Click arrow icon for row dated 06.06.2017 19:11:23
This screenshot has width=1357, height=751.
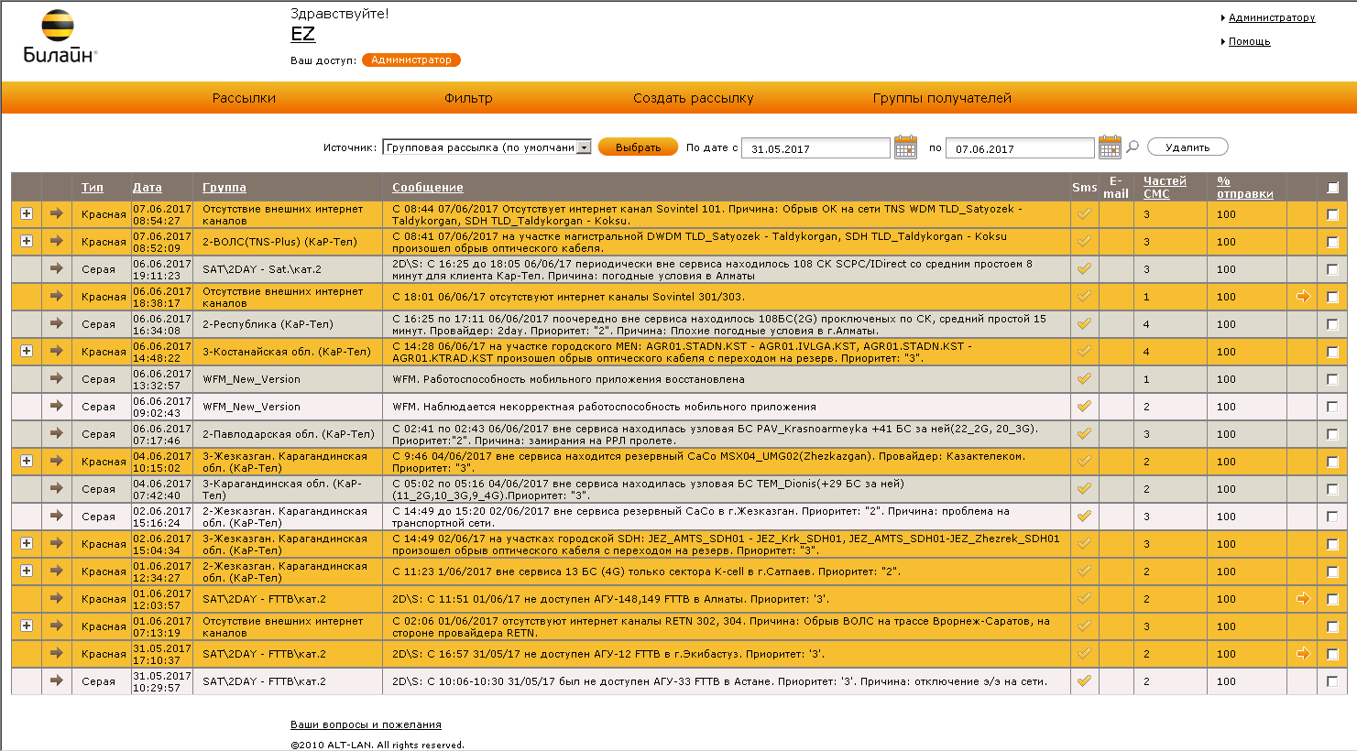pyautogui.click(x=57, y=268)
